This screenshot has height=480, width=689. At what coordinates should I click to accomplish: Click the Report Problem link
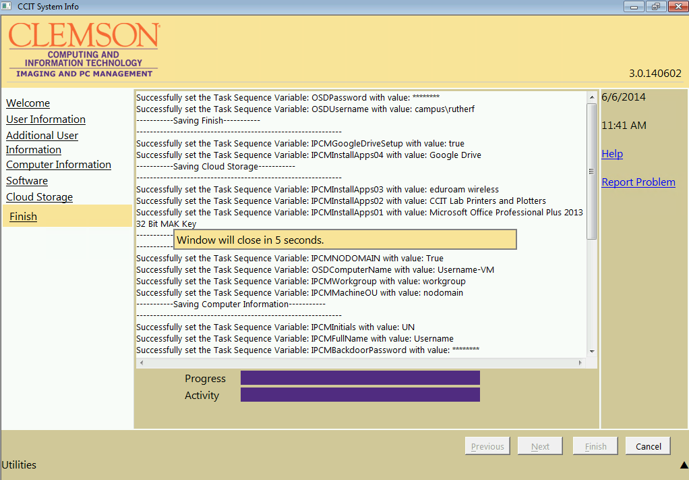638,182
